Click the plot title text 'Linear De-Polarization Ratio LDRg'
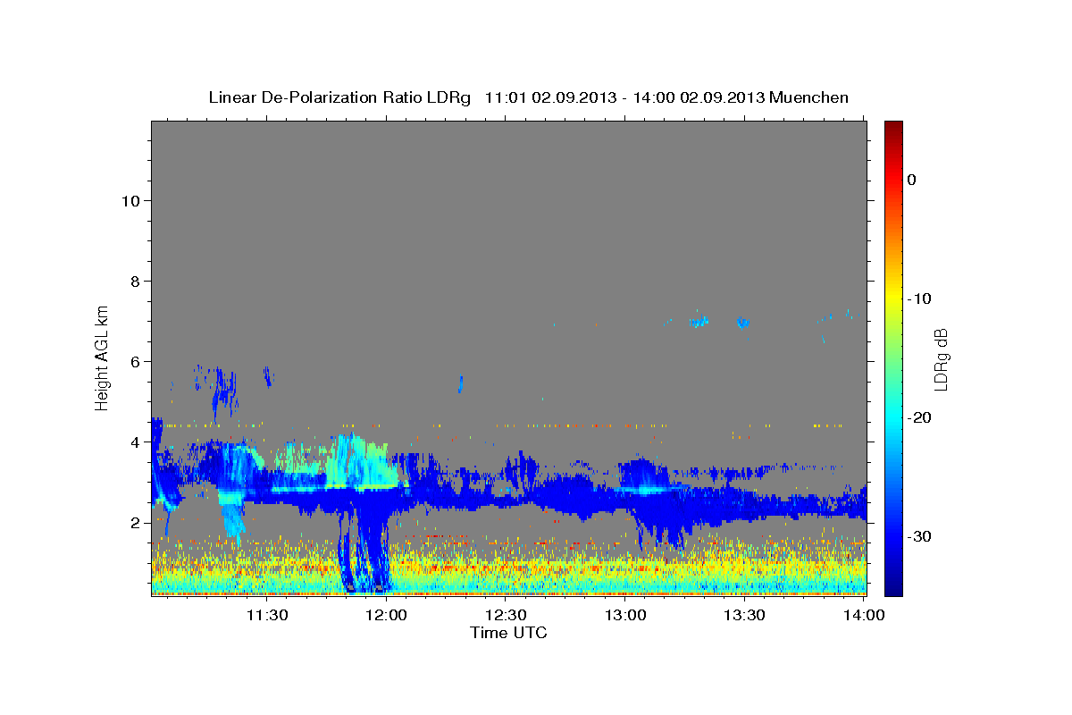The width and height of the screenshot is (1072, 715). point(339,97)
